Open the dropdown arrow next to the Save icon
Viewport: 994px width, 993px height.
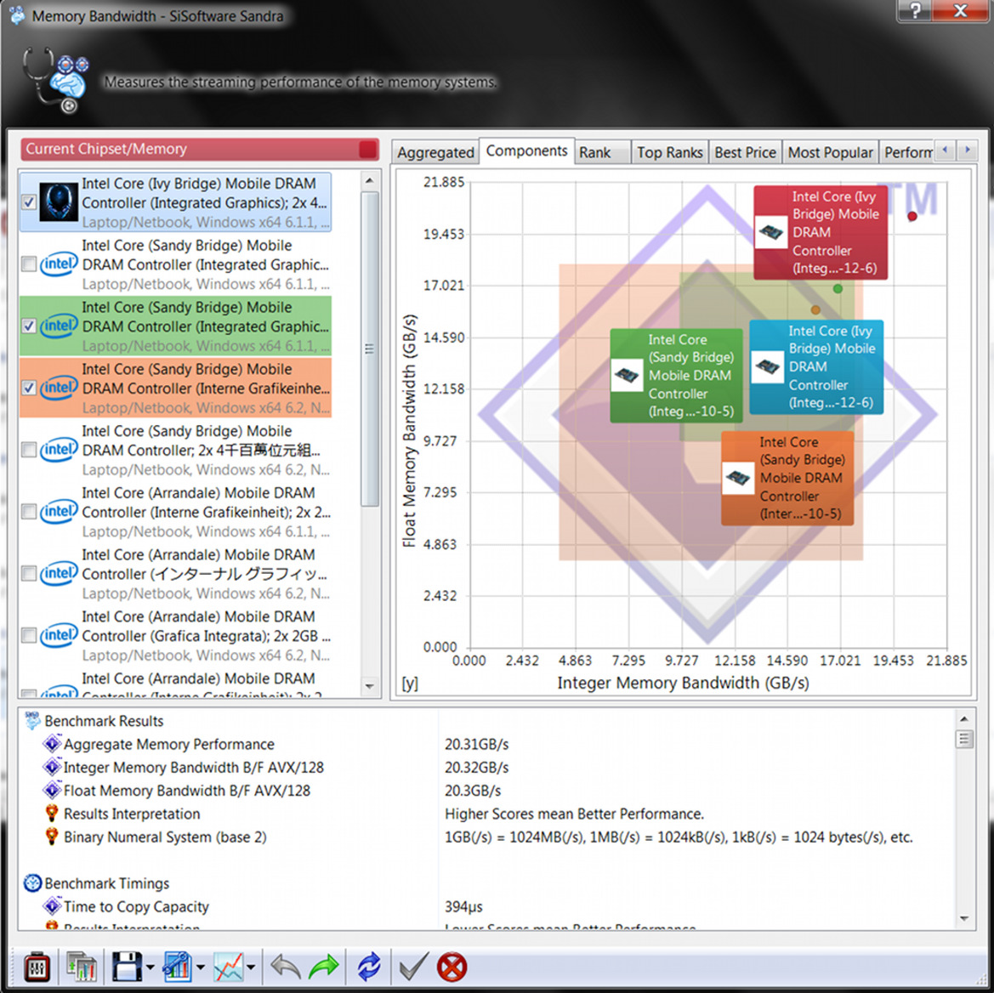coord(151,967)
